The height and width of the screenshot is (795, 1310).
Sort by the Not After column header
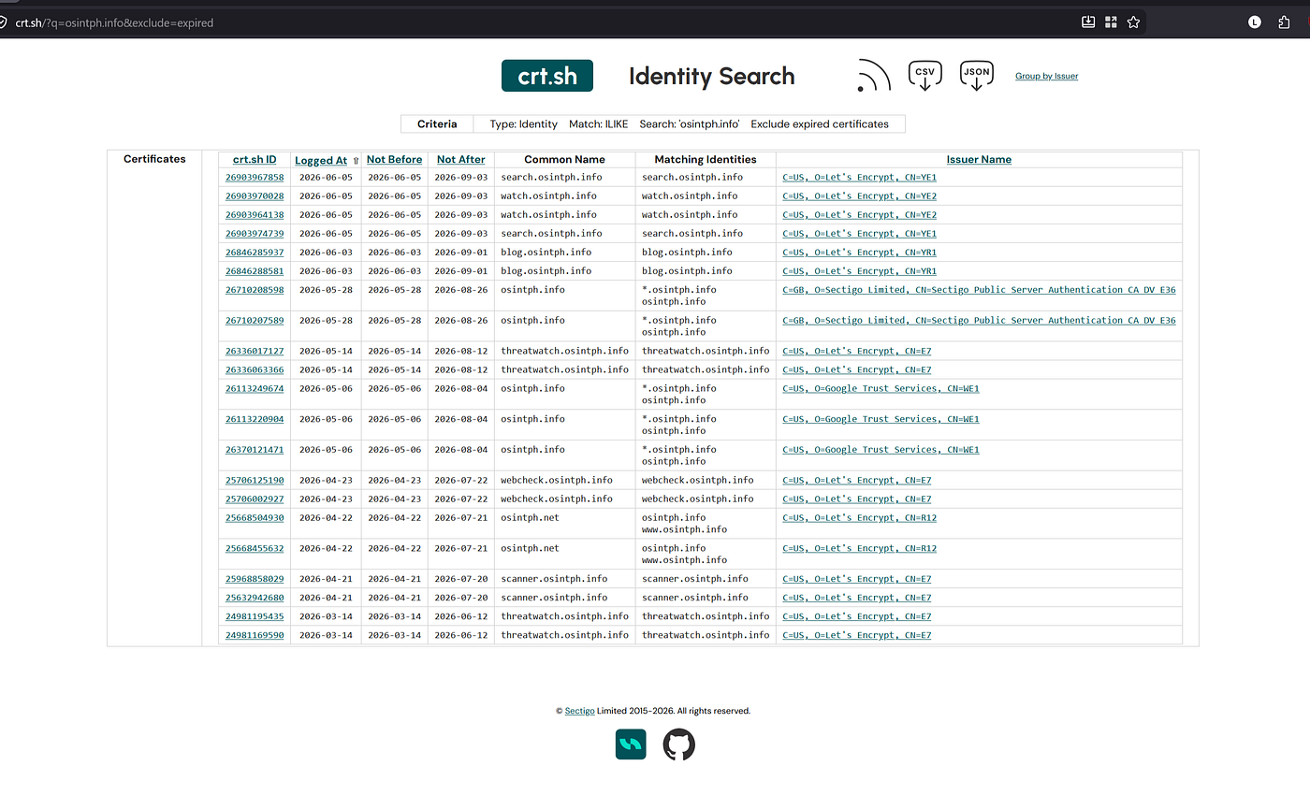coord(461,160)
